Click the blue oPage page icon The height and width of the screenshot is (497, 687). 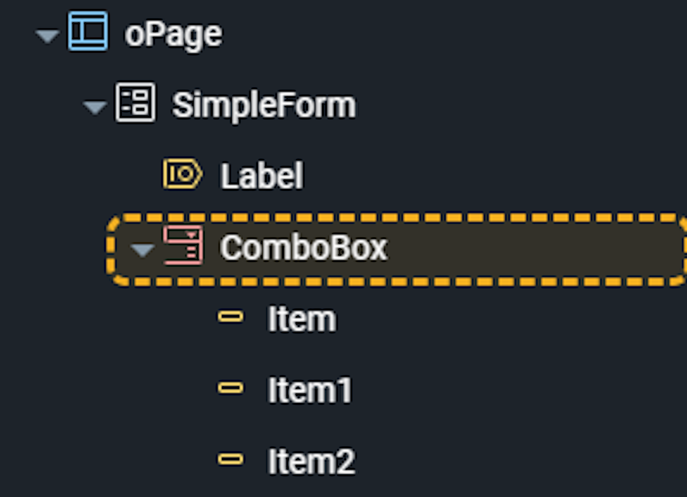click(88, 31)
